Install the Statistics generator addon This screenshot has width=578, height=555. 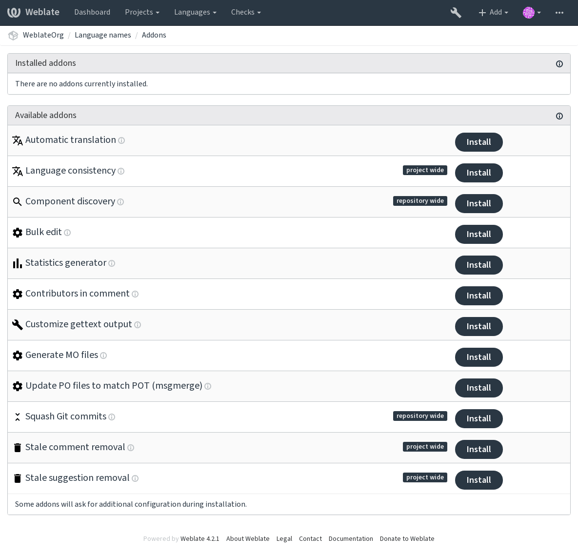[478, 265]
